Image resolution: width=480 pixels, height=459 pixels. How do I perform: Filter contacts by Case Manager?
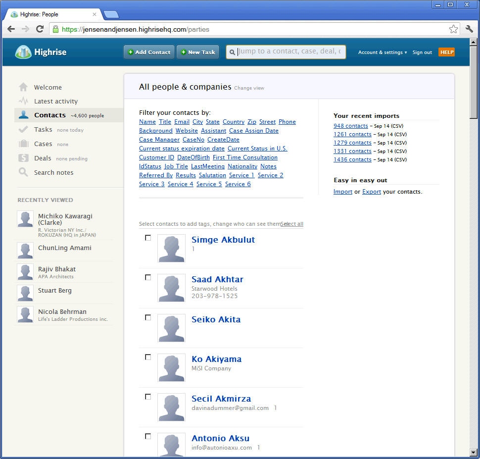click(159, 140)
